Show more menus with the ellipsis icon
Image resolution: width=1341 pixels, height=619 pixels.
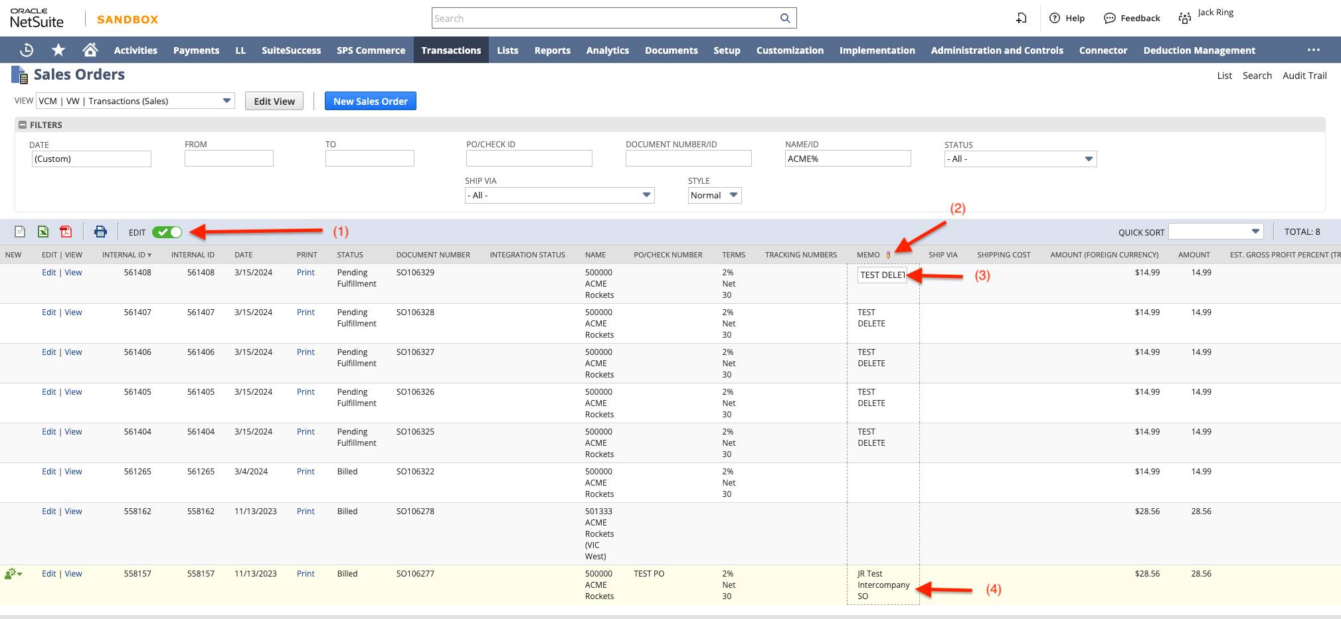(1314, 50)
